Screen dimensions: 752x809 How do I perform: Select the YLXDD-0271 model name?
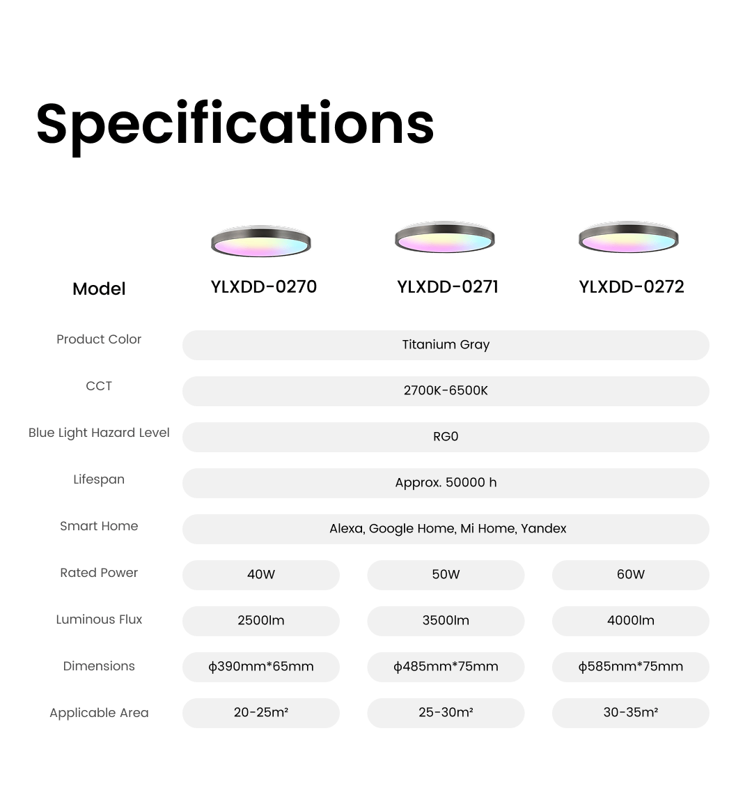pos(448,287)
